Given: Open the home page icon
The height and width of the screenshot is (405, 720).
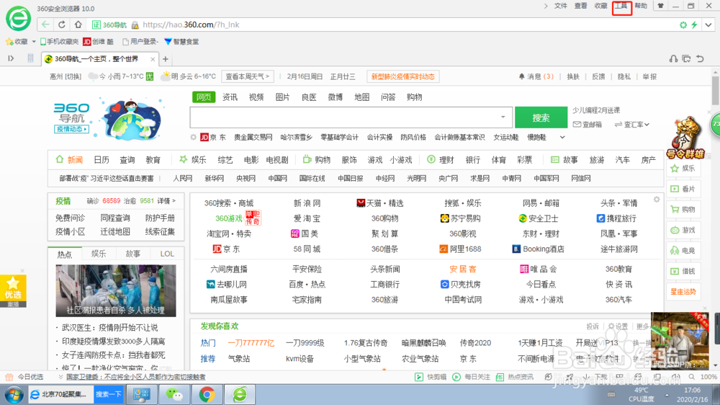Looking at the screenshot, I should coord(78,25).
